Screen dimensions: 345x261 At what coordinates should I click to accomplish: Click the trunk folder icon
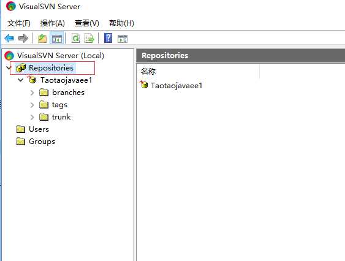click(44, 117)
